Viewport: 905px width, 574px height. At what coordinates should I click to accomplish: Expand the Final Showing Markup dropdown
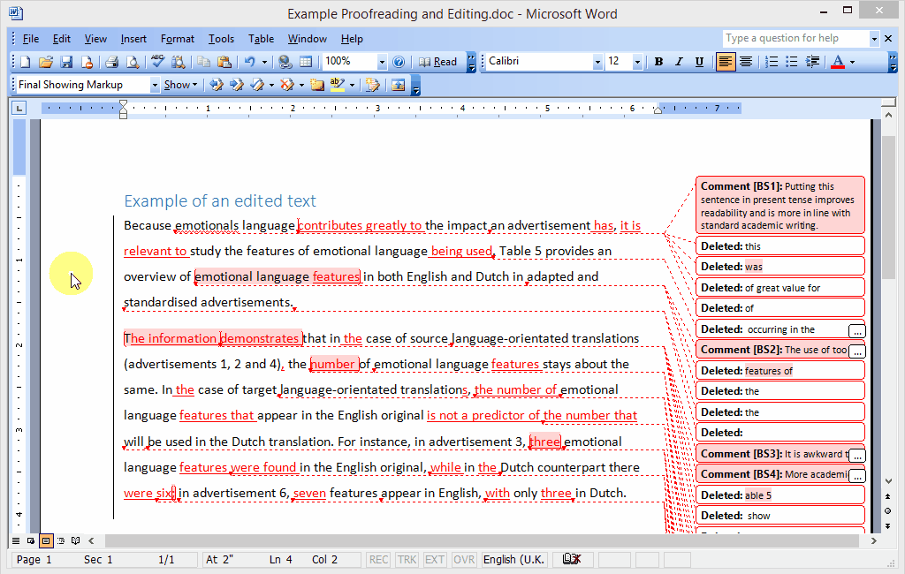pyautogui.click(x=155, y=85)
